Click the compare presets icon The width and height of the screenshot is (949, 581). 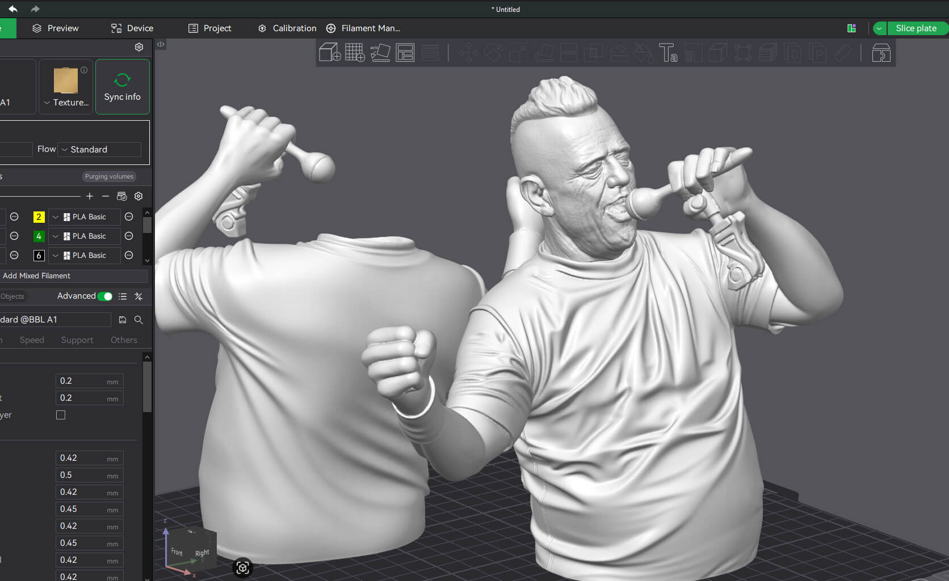pyautogui.click(x=138, y=296)
